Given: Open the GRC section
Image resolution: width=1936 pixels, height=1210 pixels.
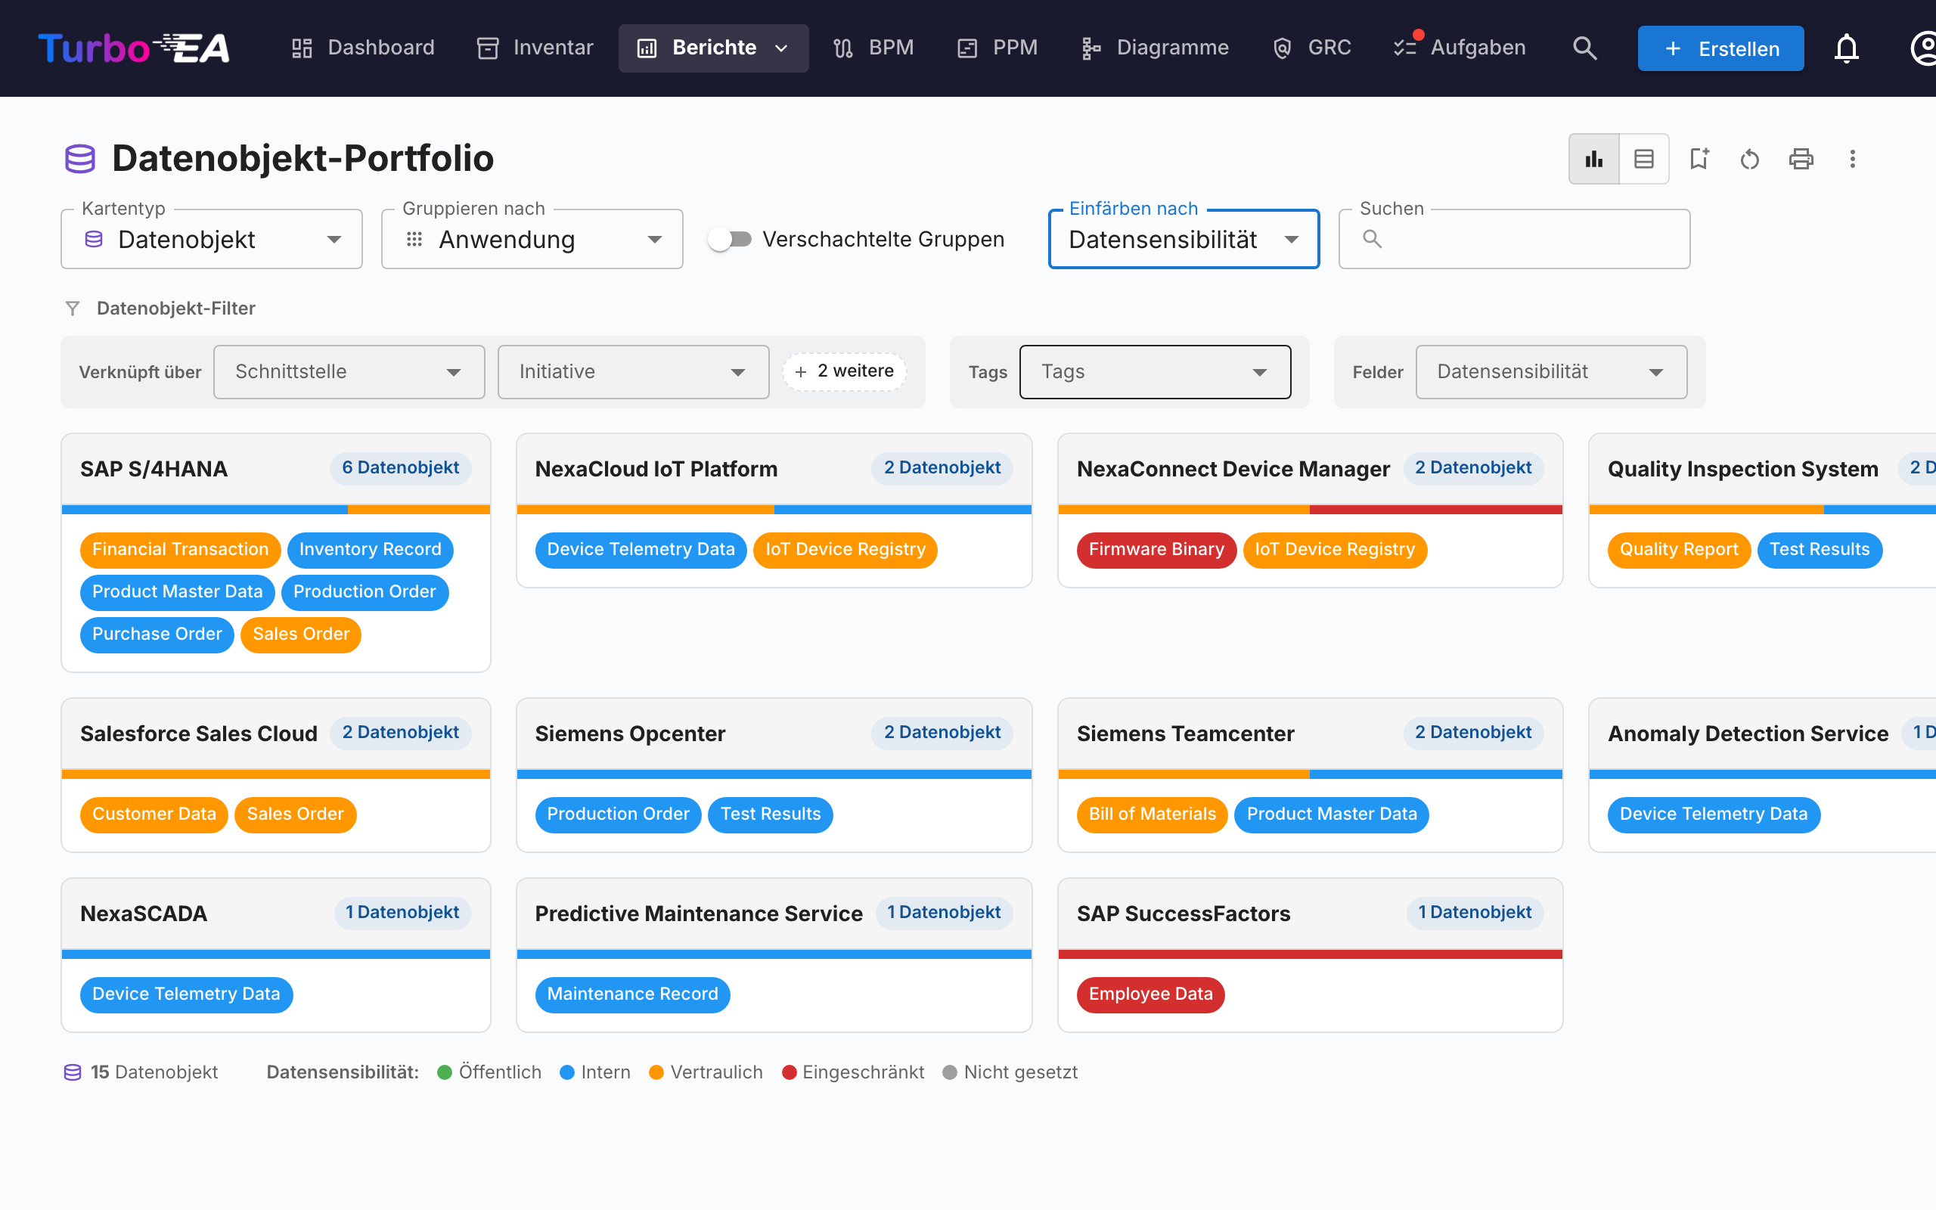Looking at the screenshot, I should pyautogui.click(x=1312, y=48).
